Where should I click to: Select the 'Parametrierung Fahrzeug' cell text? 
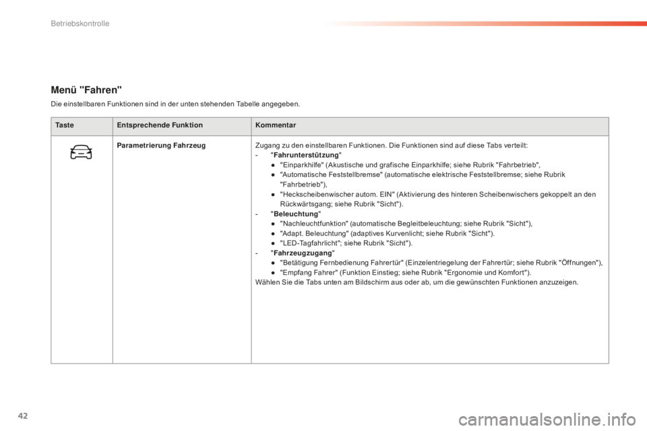click(161, 145)
